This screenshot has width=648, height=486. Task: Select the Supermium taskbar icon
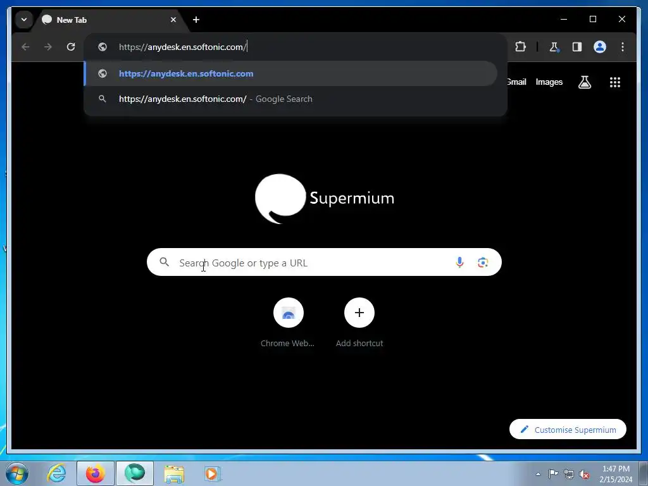135,473
